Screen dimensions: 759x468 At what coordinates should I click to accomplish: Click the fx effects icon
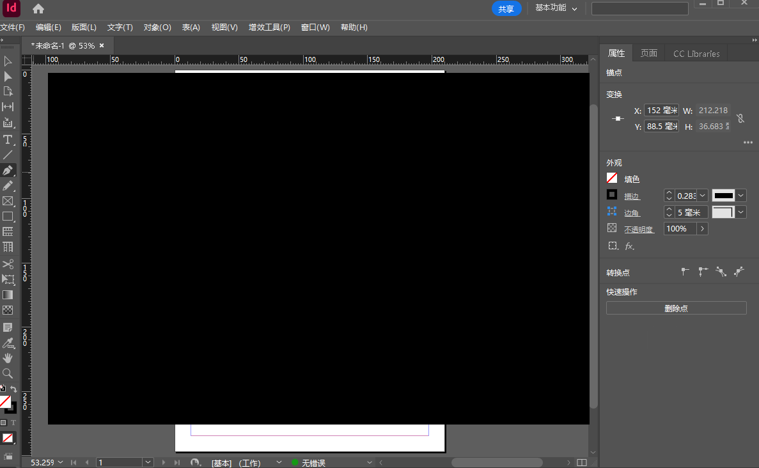point(629,246)
